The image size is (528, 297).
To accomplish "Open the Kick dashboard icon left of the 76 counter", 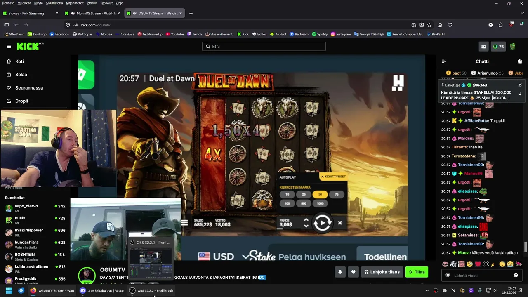I will [x=483, y=47].
